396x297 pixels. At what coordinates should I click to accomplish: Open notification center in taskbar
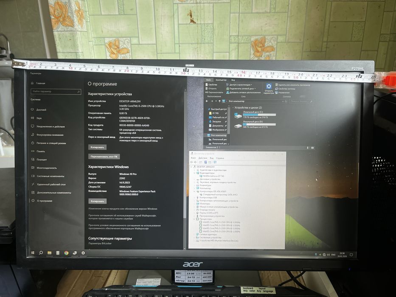[x=351, y=255]
